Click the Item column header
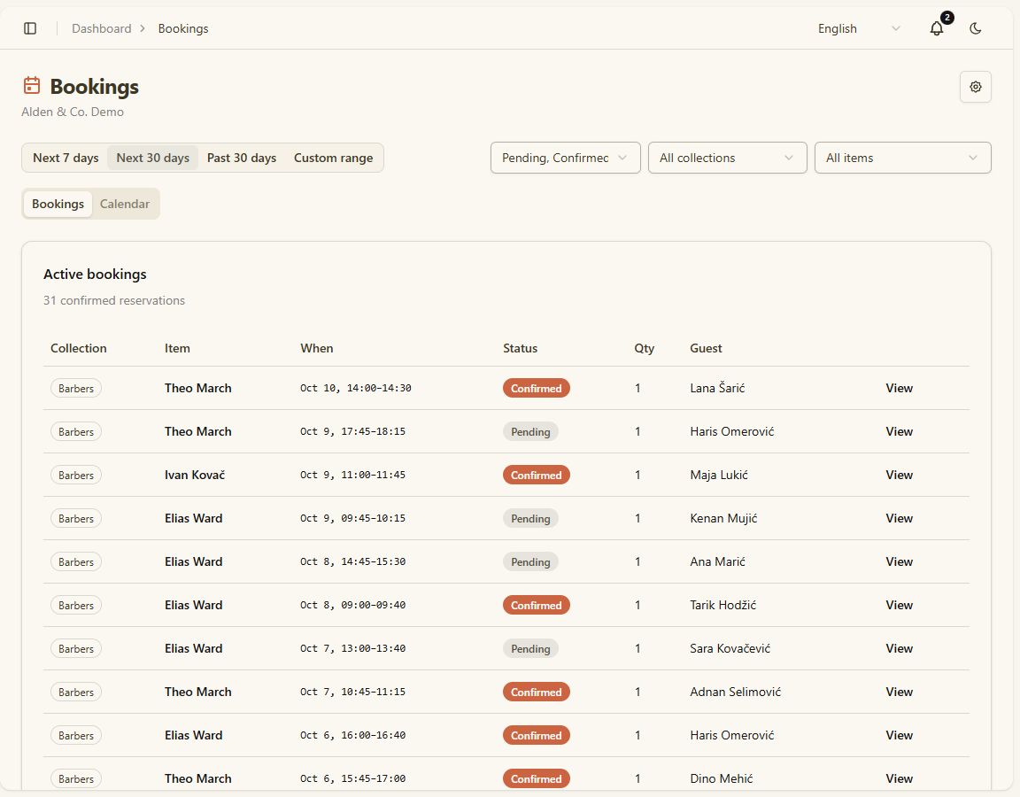 coord(177,348)
